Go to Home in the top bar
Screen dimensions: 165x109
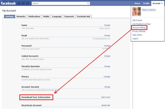pyautogui.click(x=137, y=3)
